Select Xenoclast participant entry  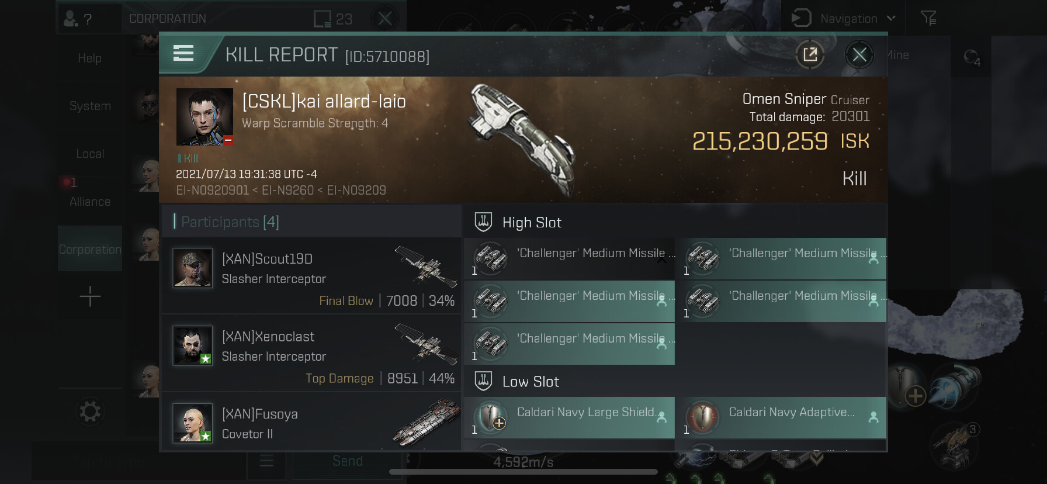(x=311, y=352)
